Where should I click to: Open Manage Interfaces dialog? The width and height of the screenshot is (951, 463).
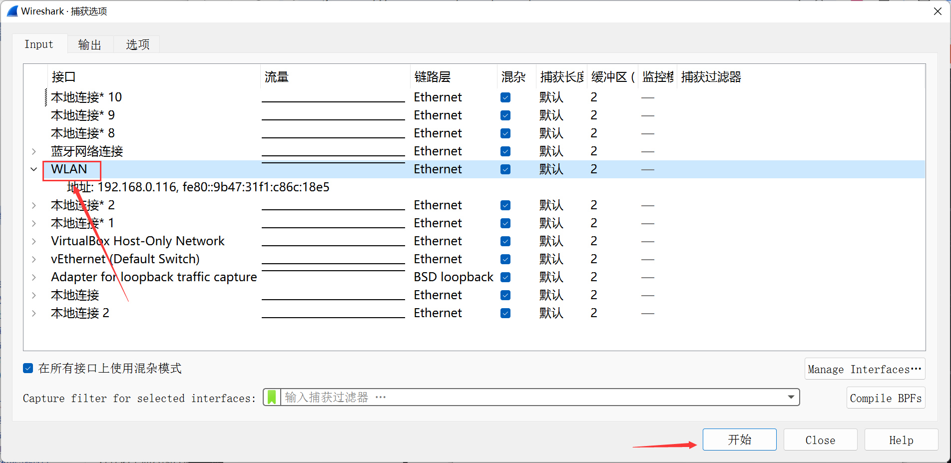pyautogui.click(x=865, y=369)
